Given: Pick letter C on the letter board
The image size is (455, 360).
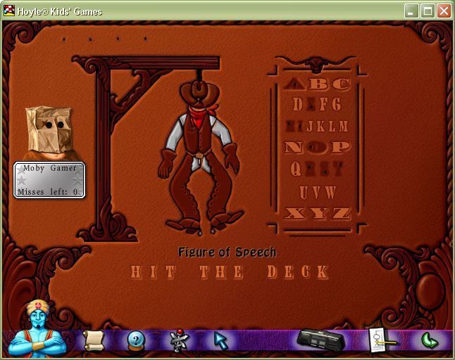Looking at the screenshot, I should point(341,84).
